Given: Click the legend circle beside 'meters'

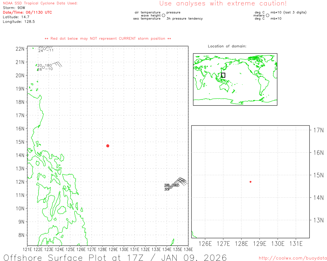Looking at the screenshot, I should click(x=267, y=16).
